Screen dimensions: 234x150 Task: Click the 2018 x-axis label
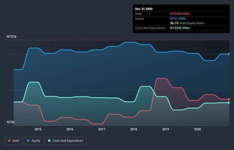coord(134,129)
